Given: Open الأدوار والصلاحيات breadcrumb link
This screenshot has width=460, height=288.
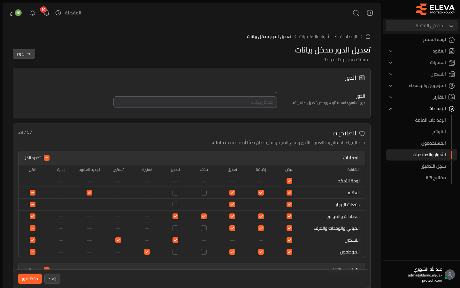Looking at the screenshot, I should pyautogui.click(x=315, y=36).
